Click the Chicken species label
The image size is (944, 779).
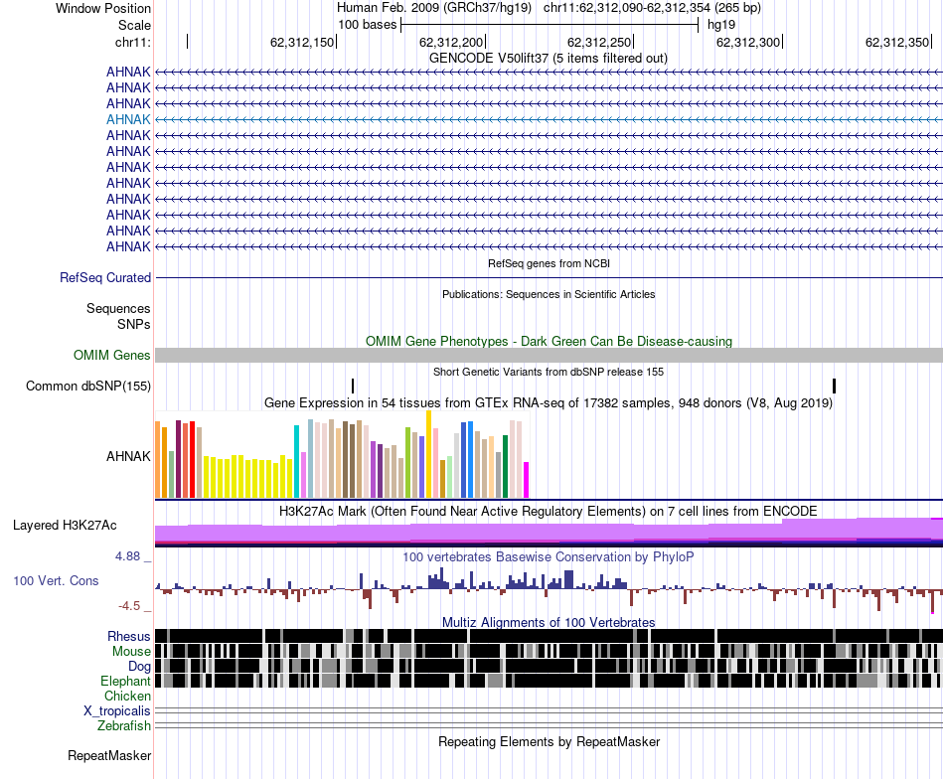point(127,697)
